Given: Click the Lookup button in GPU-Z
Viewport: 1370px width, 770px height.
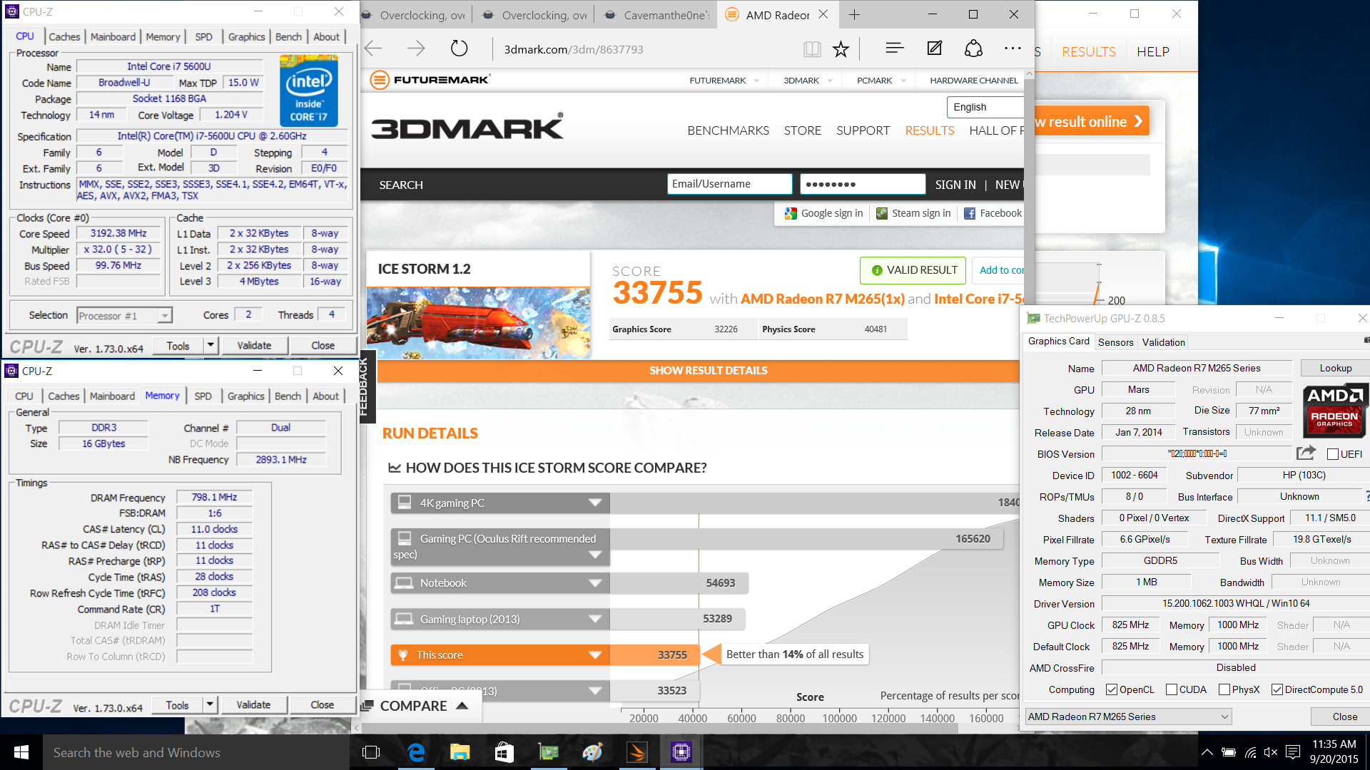Looking at the screenshot, I should point(1335,368).
